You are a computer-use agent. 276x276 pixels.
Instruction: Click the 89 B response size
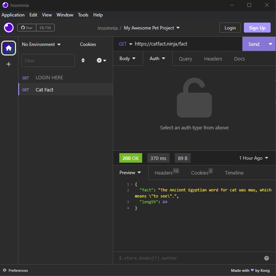coord(182,158)
